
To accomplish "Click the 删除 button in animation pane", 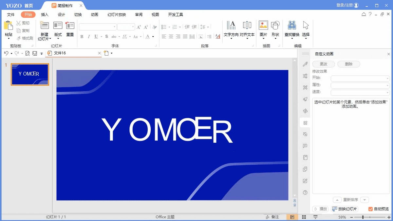I will tap(348, 64).
